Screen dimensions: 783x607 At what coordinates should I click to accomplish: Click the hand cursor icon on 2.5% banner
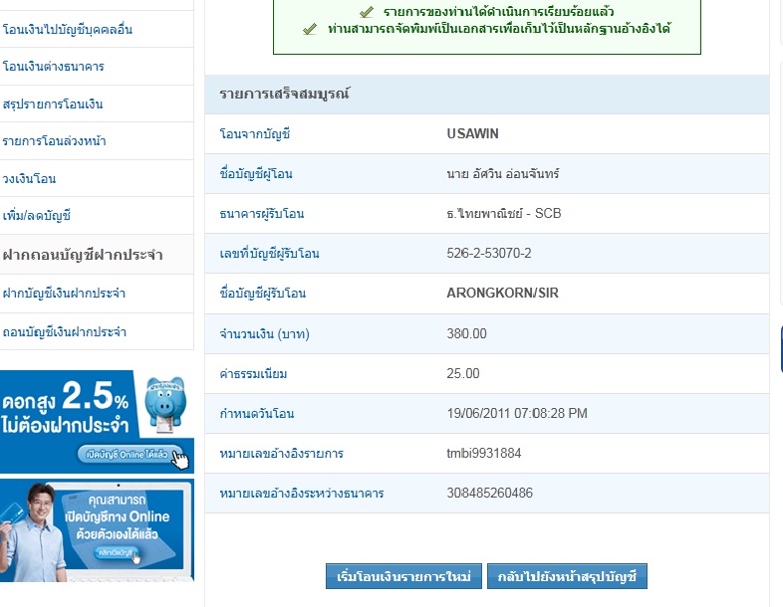(179, 457)
